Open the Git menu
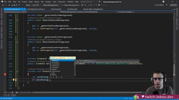This screenshot has height=100, width=179. pos(19,2)
